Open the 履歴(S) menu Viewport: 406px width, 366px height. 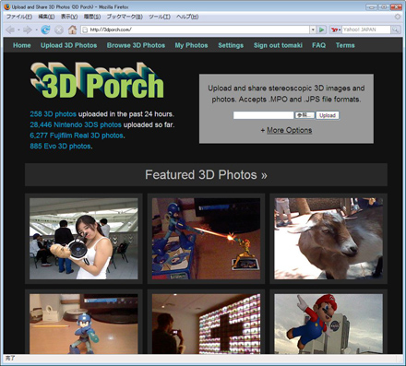92,17
